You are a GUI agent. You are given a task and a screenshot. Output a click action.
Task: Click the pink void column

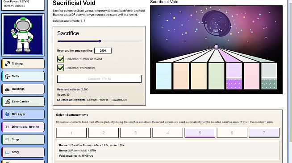251,76
